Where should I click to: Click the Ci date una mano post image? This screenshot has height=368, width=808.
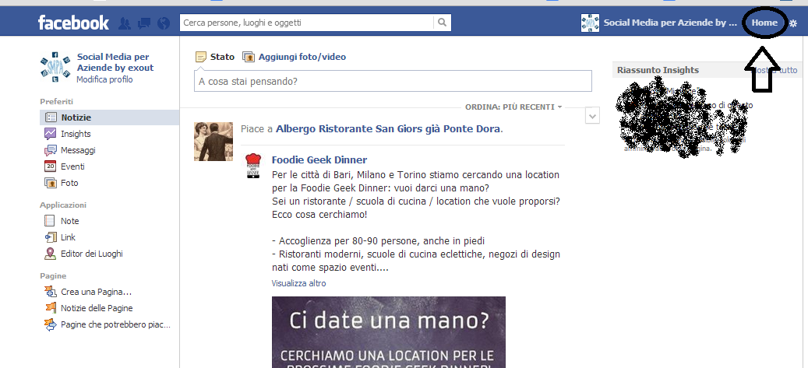(388, 332)
